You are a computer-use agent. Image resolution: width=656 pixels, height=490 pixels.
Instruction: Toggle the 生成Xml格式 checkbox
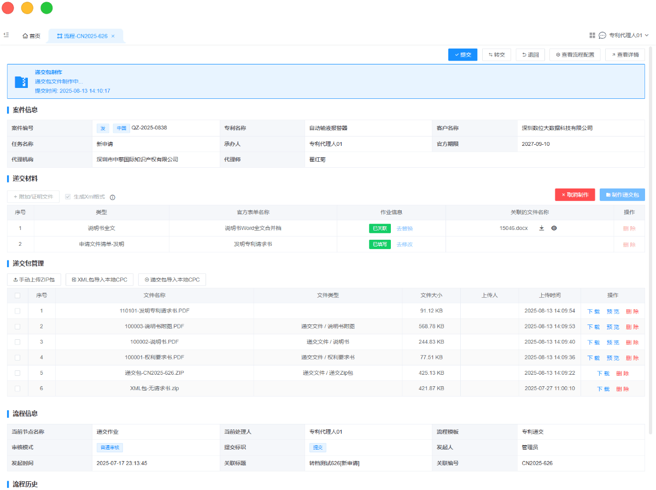point(68,197)
